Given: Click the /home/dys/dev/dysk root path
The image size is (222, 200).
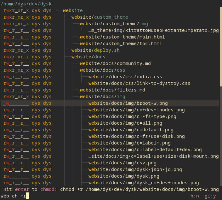Looking at the screenshot, I should (26, 4).
